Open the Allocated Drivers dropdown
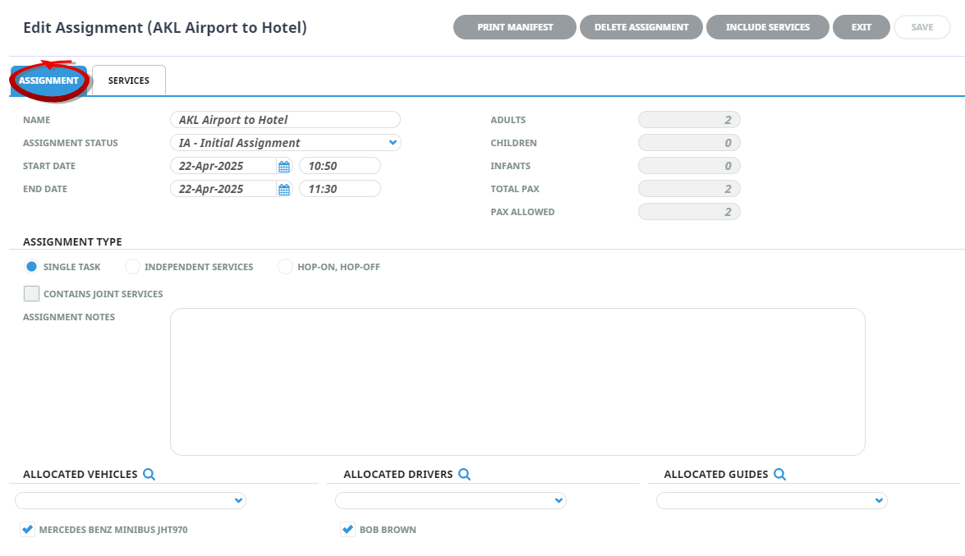The width and height of the screenshot is (965, 556). click(558, 500)
